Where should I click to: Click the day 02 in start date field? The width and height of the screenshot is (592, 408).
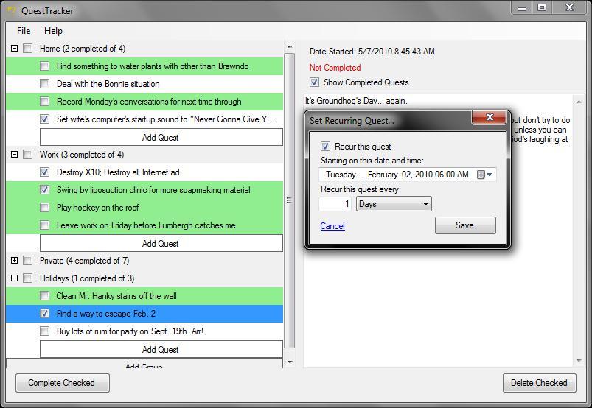(x=406, y=175)
